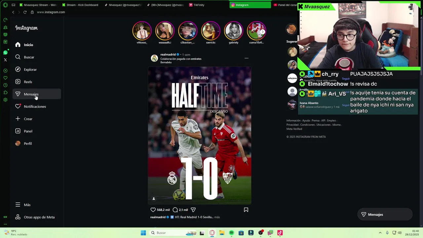Open Opera sidebar history clock icon
This screenshot has width=423, height=238.
tap(5, 85)
